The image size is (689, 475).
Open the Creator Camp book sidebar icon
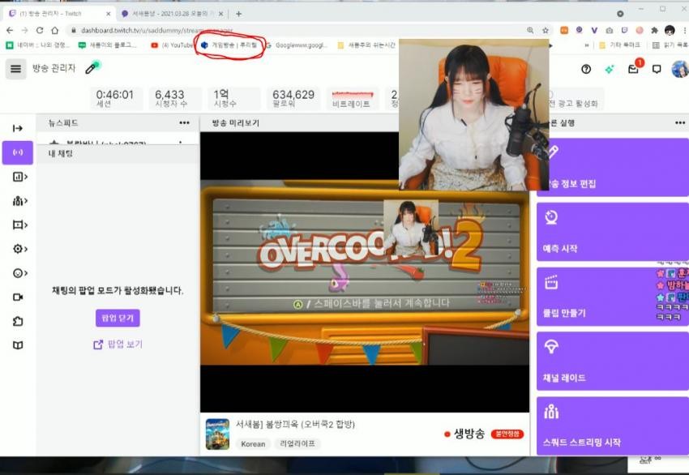click(18, 345)
